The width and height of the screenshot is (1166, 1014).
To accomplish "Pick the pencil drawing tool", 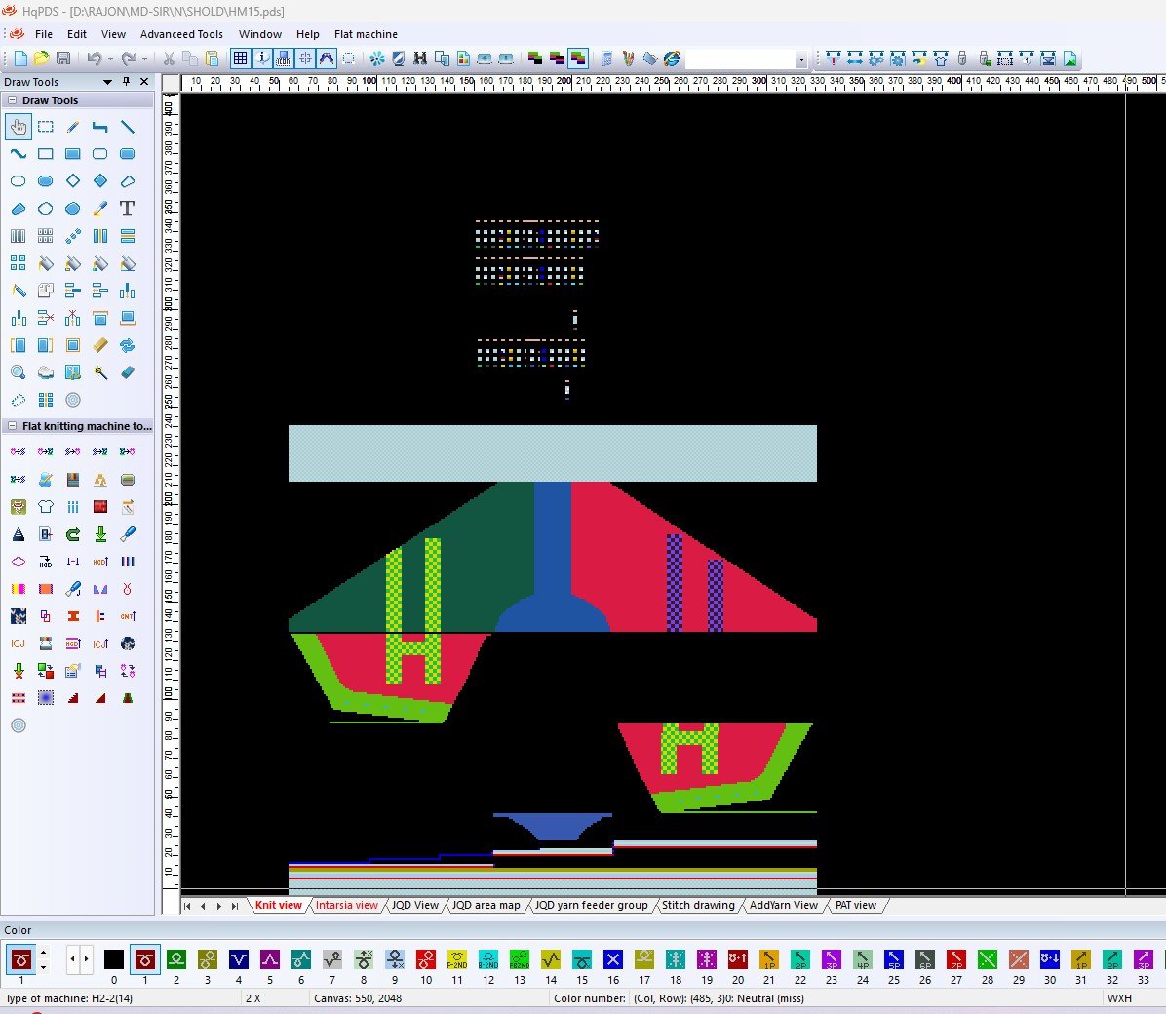I will click(73, 127).
